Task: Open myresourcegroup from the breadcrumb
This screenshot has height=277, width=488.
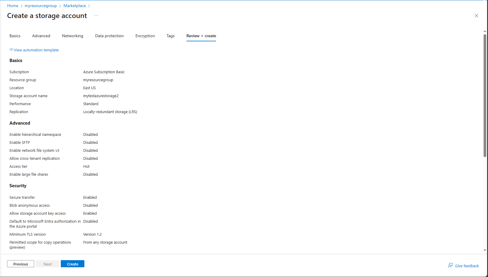Action: coord(41,6)
